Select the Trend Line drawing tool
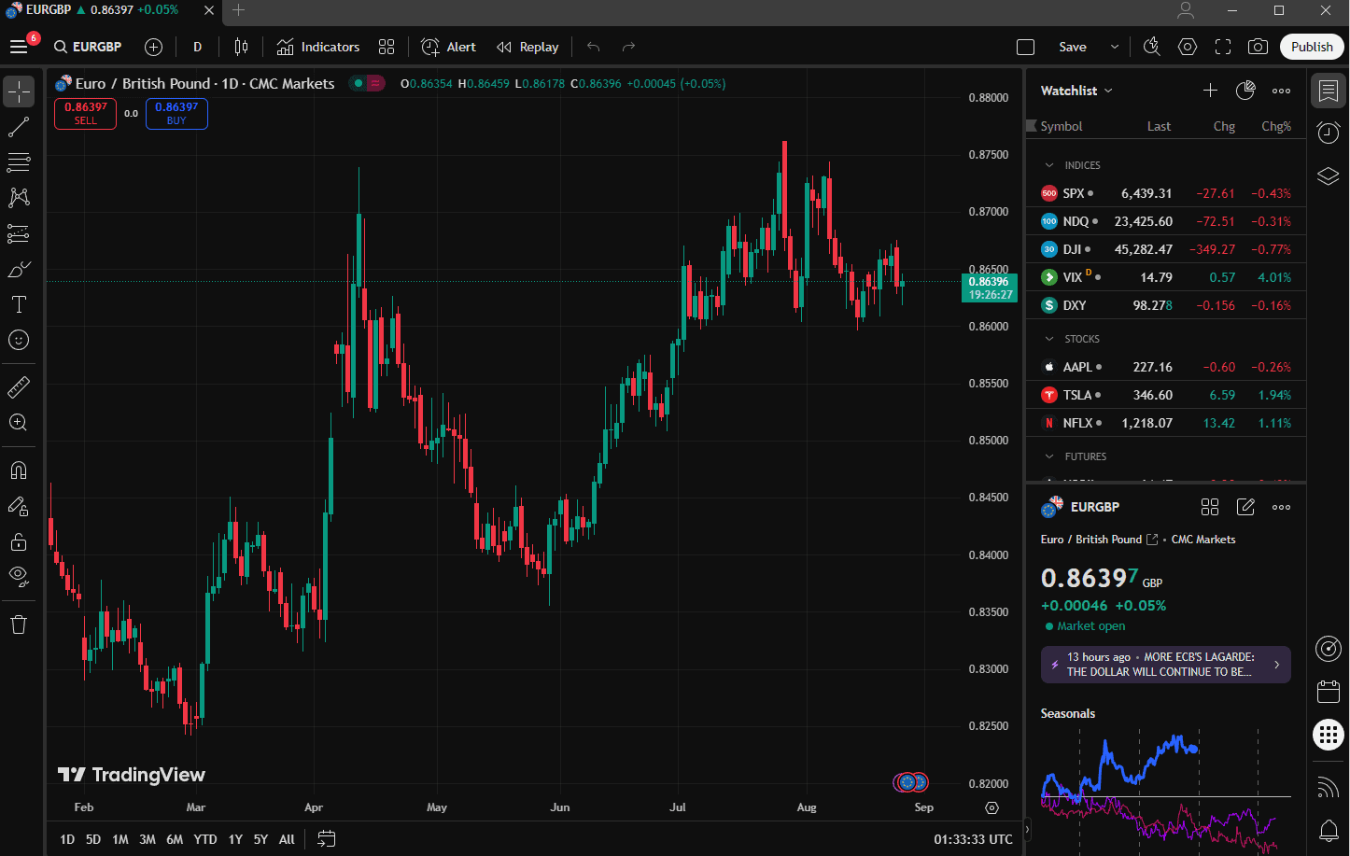Screen dimensions: 1350x856 click(x=19, y=126)
